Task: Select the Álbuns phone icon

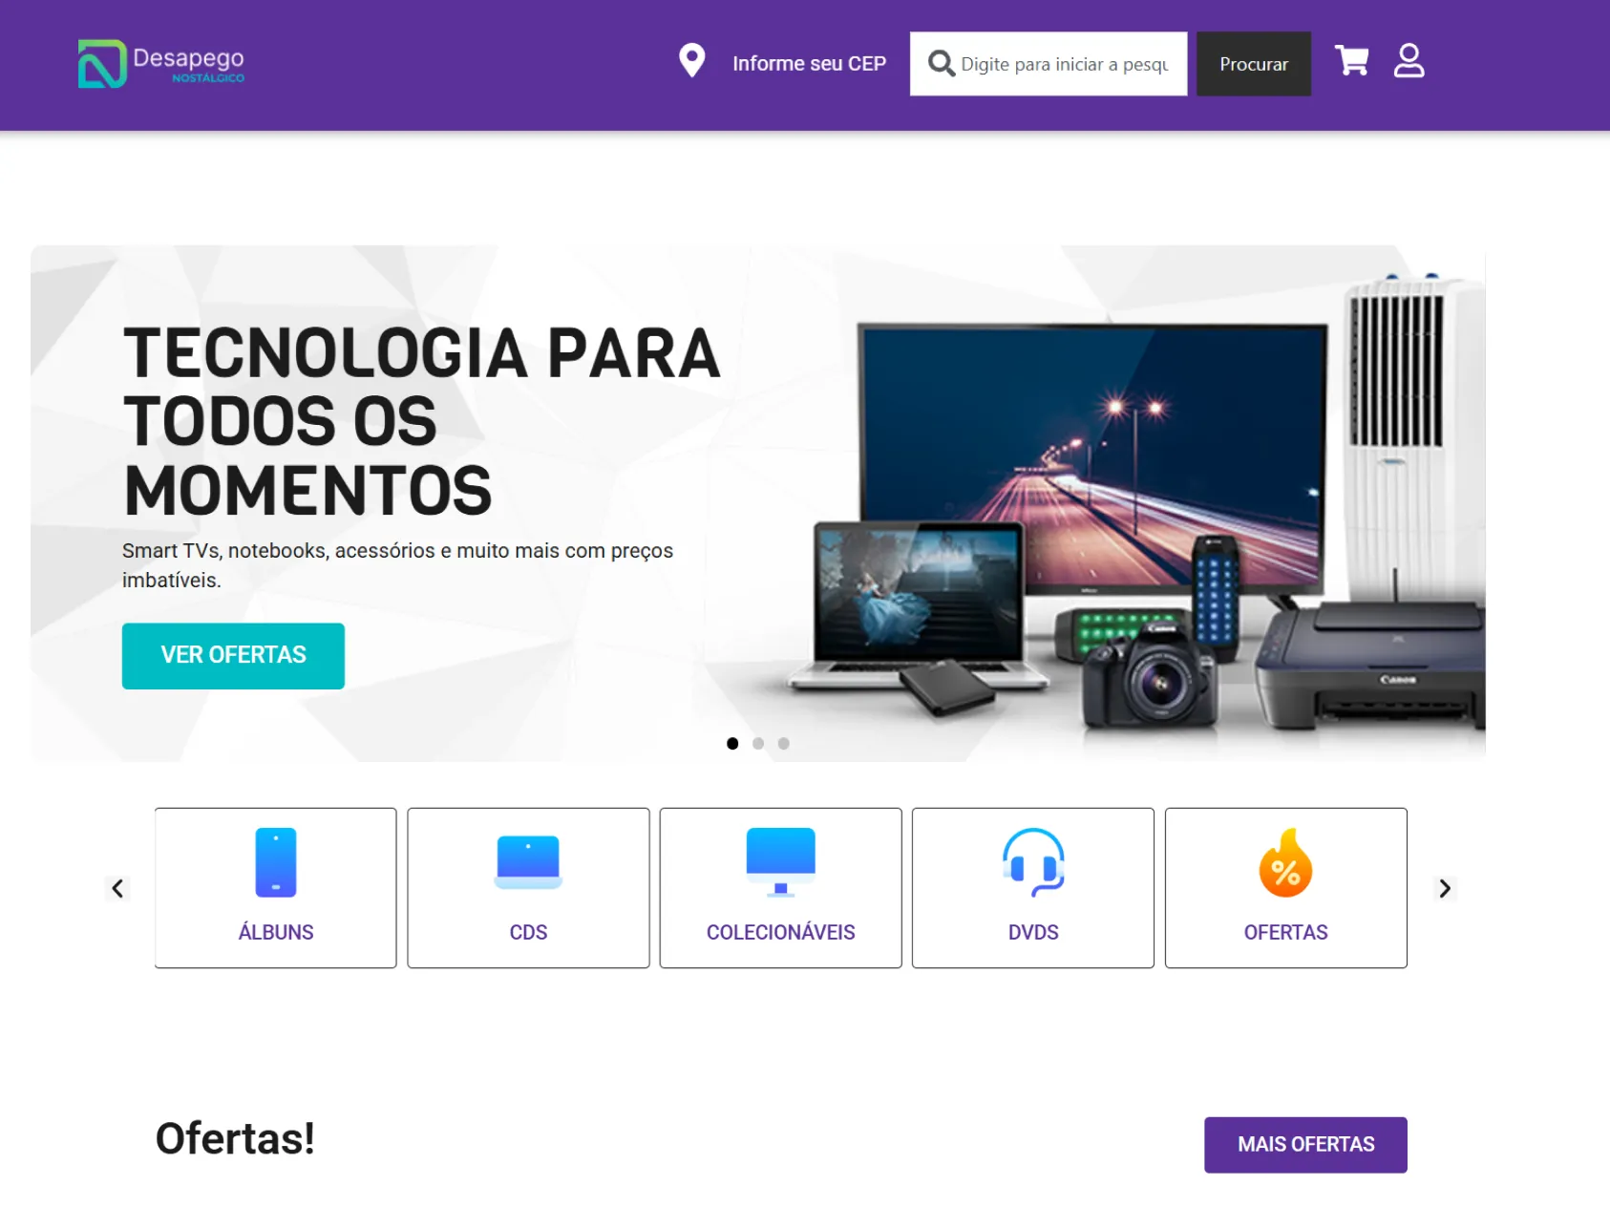Action: [276, 862]
